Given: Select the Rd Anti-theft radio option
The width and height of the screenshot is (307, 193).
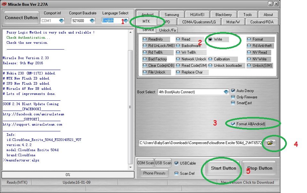Looking at the screenshot, I should coord(249,46).
